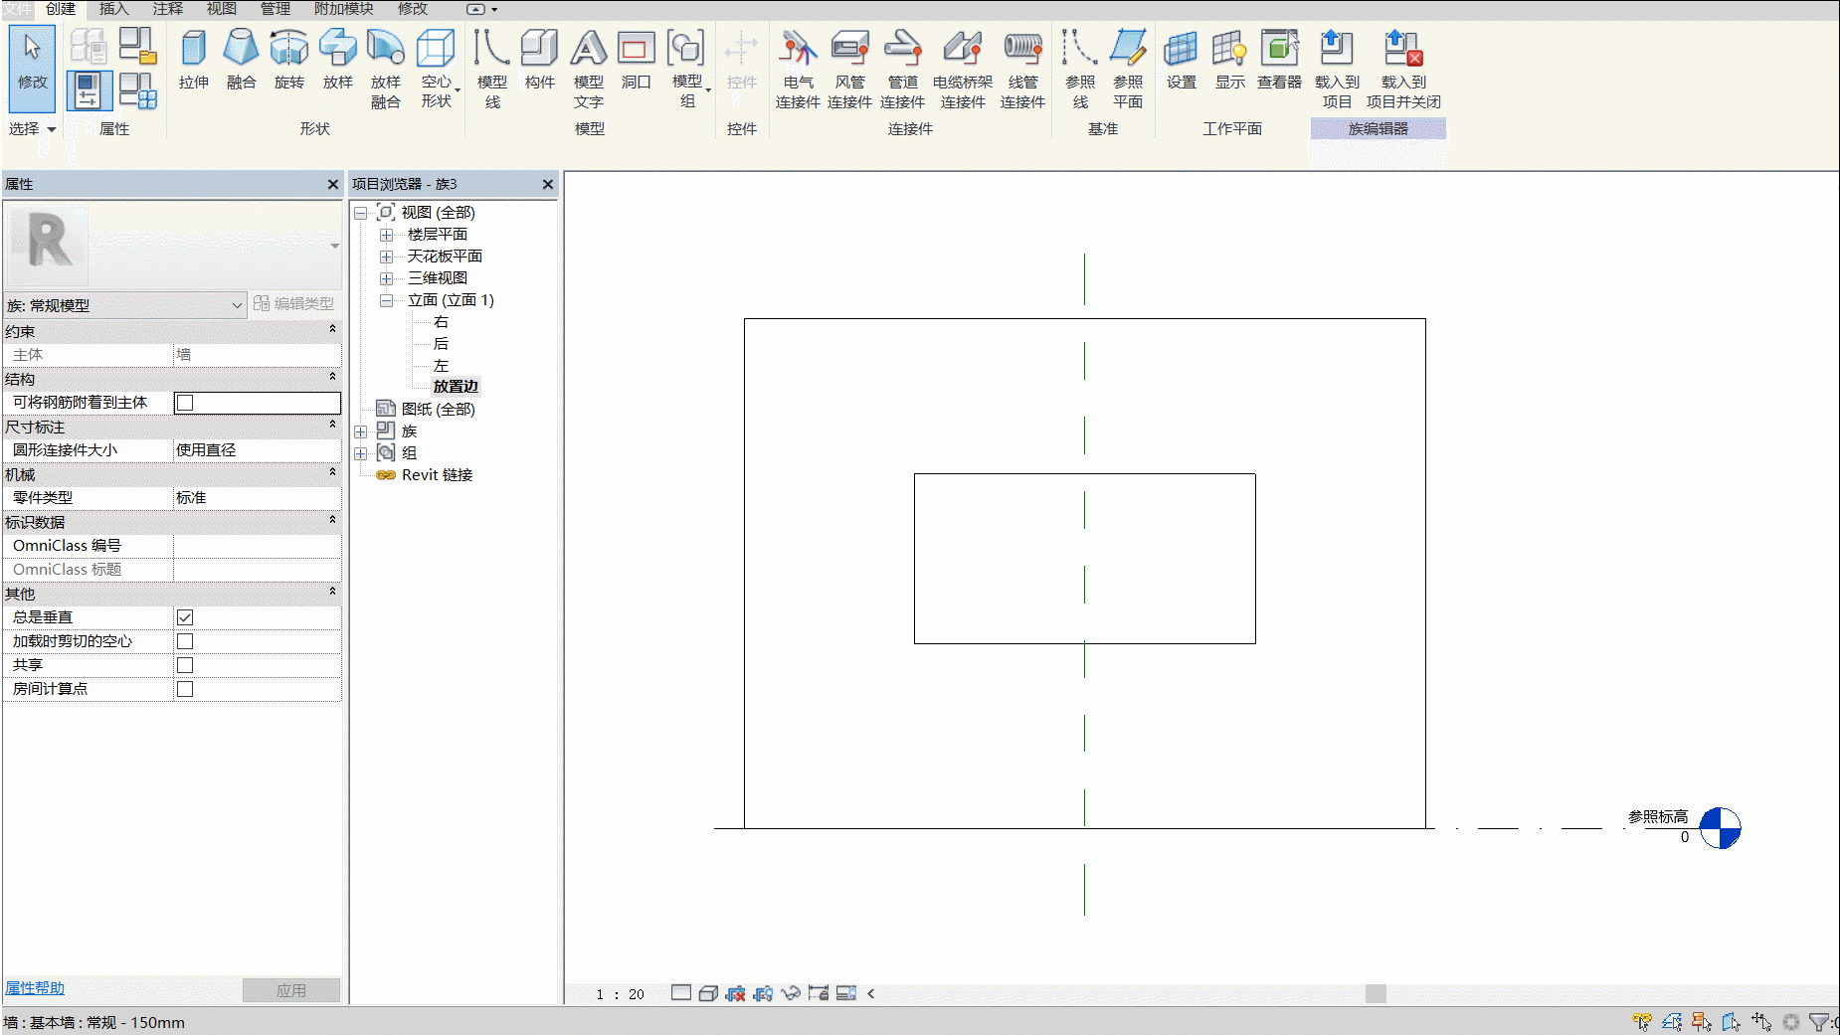Close the 项目浏览器 panel
The height and width of the screenshot is (1035, 1840).
point(548,184)
